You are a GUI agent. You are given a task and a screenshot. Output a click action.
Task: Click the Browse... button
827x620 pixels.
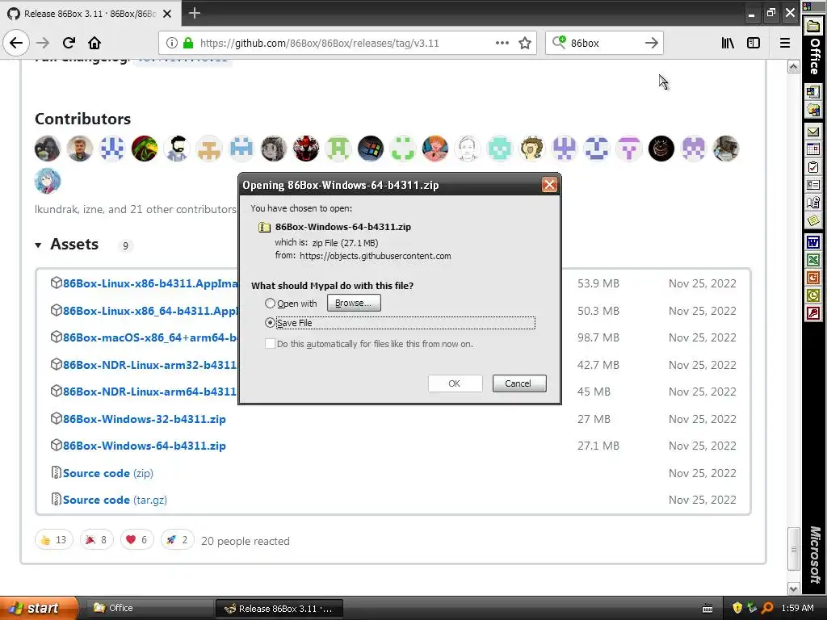click(x=354, y=303)
